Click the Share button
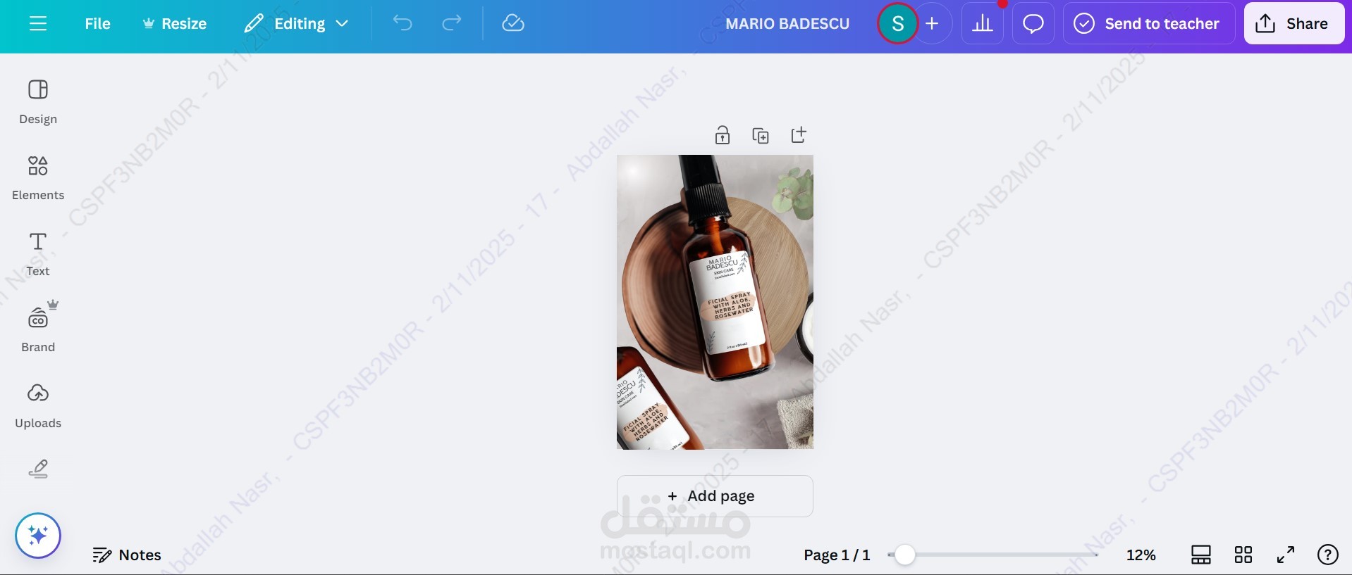 (x=1294, y=24)
